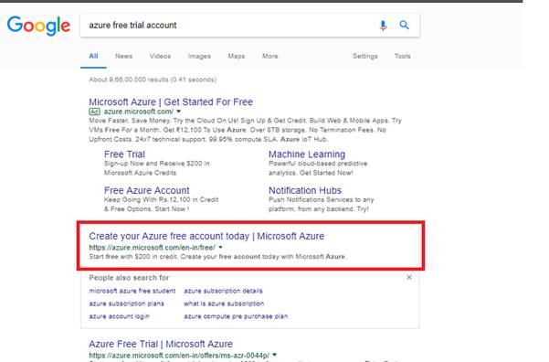549x362 pixels.
Task: Click the results count text About 9,66,00,000 results
Action: pos(153,80)
